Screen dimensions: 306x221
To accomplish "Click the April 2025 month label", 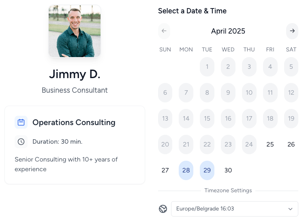I will [228, 31].
